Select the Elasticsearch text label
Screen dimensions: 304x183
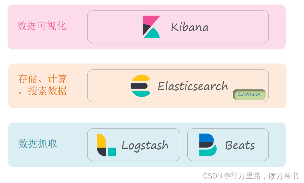(193, 86)
